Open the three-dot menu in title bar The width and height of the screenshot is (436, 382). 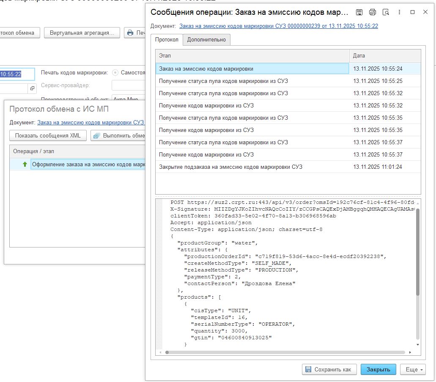[399, 12]
